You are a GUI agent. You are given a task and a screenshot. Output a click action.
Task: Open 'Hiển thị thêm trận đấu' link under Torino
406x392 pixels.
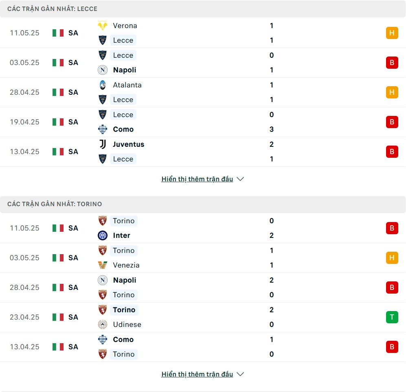pos(197,374)
